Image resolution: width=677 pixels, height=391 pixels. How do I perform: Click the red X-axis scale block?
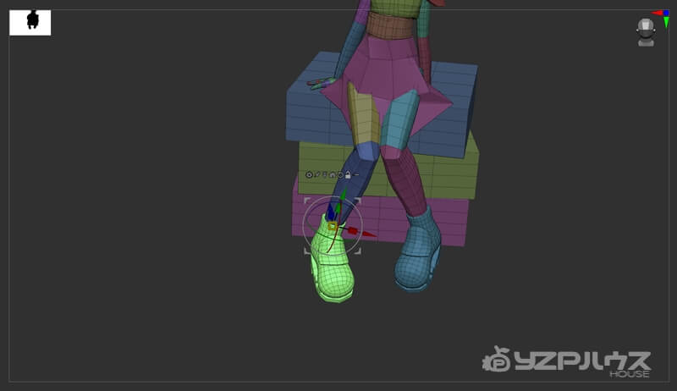coord(353,230)
